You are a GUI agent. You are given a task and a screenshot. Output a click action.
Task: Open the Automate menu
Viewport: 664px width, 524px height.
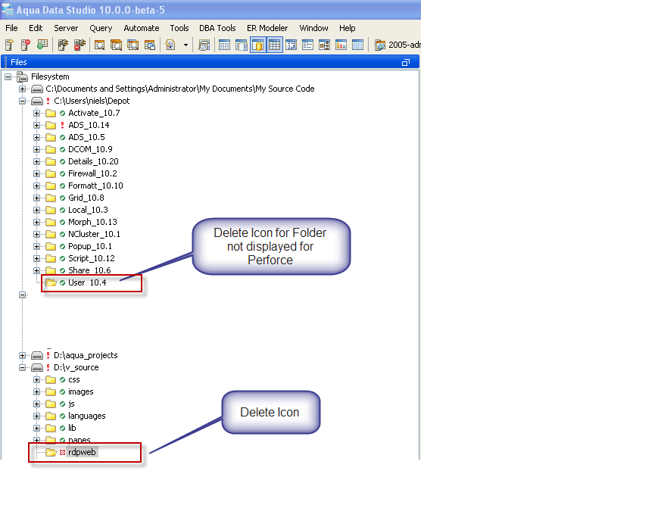point(142,28)
